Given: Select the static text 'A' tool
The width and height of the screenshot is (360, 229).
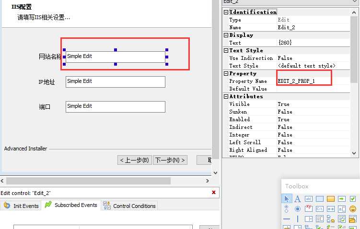Looking at the screenshot, I should point(298,199).
